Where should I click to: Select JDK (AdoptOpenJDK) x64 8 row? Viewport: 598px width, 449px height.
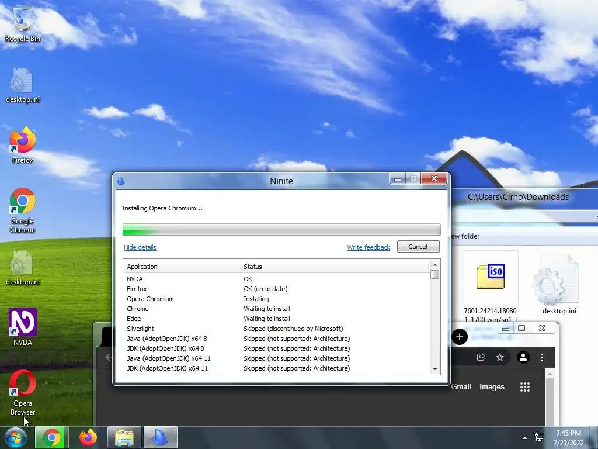pos(276,348)
